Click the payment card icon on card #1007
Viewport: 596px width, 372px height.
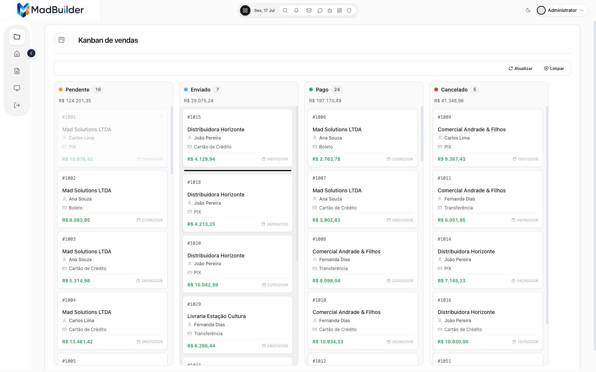pos(315,208)
